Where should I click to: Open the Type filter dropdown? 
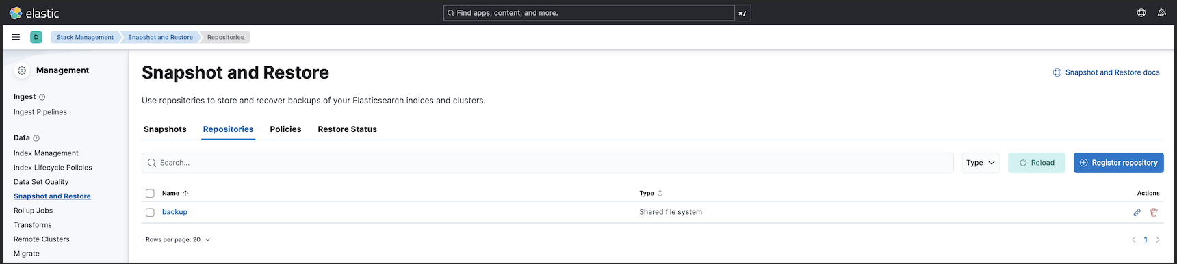tap(981, 163)
